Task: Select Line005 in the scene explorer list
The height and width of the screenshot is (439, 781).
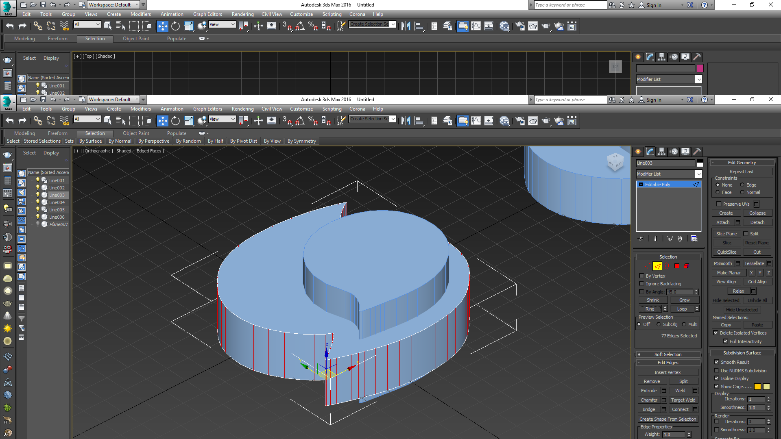Action: point(57,210)
